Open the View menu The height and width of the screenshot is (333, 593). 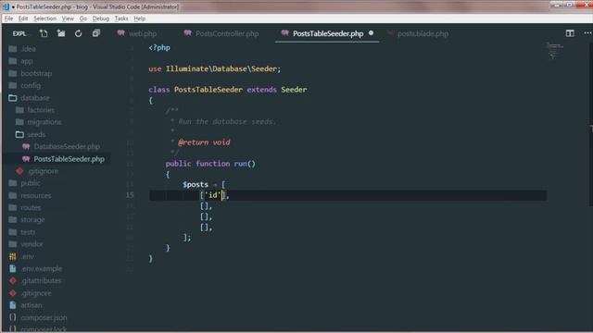click(x=68, y=18)
